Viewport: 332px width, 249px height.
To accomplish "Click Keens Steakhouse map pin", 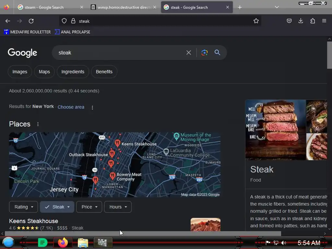I will [117, 143].
